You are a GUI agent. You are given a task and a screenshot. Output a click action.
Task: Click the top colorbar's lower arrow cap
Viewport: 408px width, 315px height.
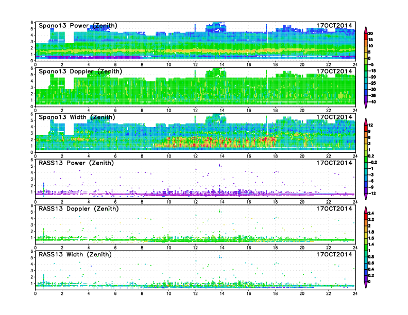point(366,105)
